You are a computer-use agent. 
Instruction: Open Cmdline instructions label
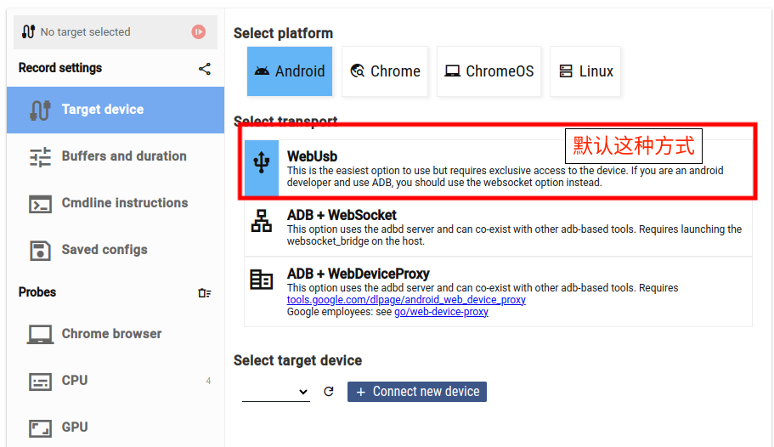click(125, 203)
